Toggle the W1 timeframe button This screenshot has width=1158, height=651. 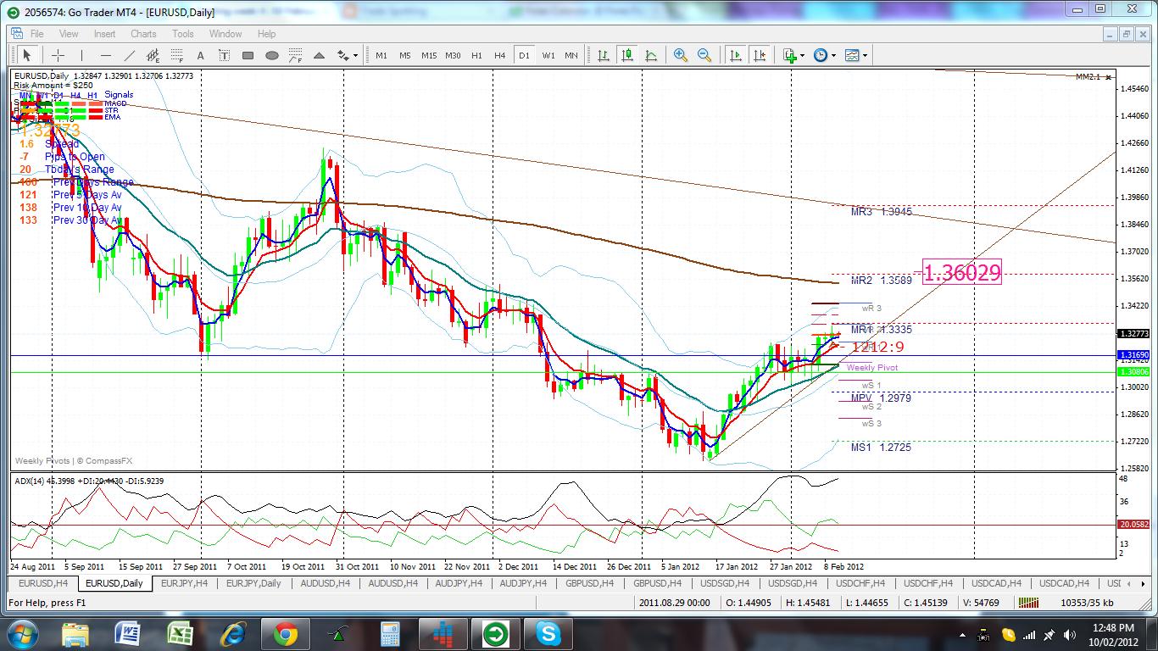(x=548, y=55)
